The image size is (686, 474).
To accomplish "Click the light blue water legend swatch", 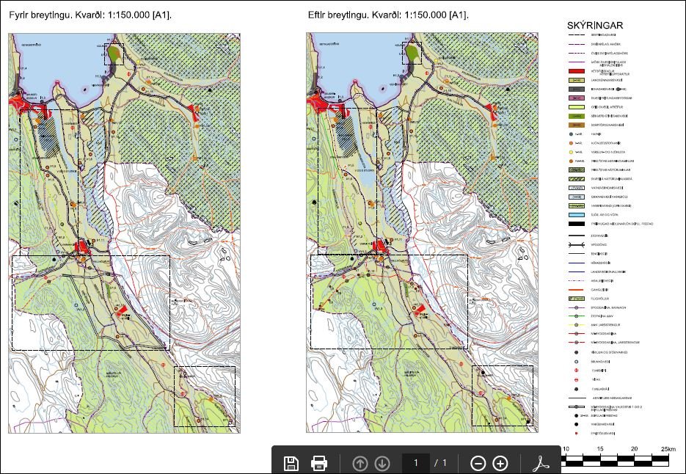I will (577, 214).
